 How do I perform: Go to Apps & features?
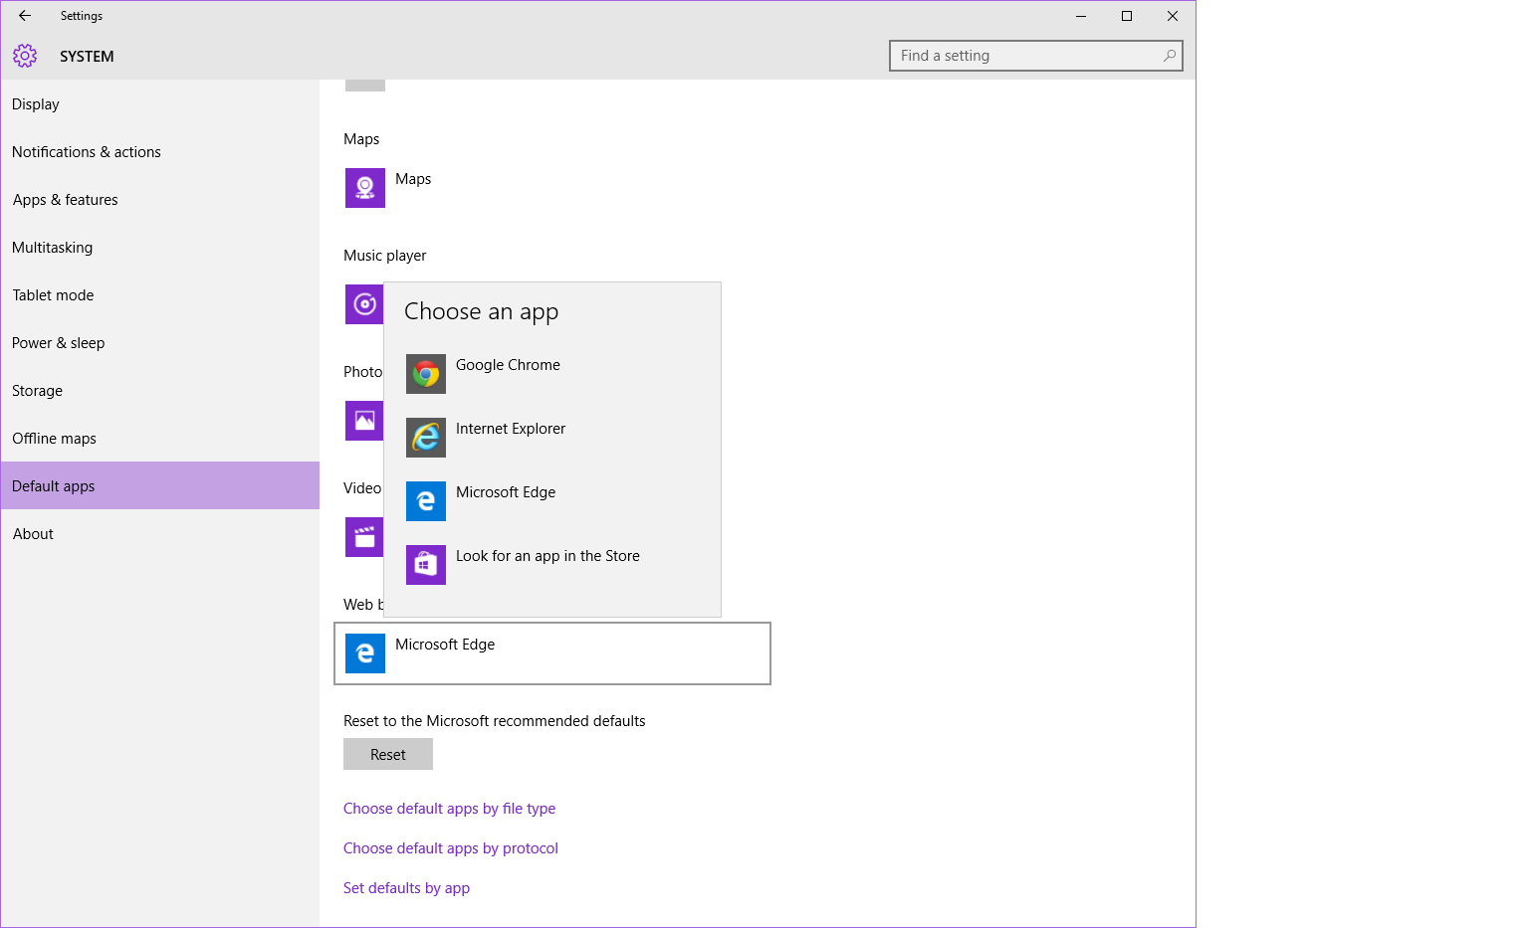[160, 200]
